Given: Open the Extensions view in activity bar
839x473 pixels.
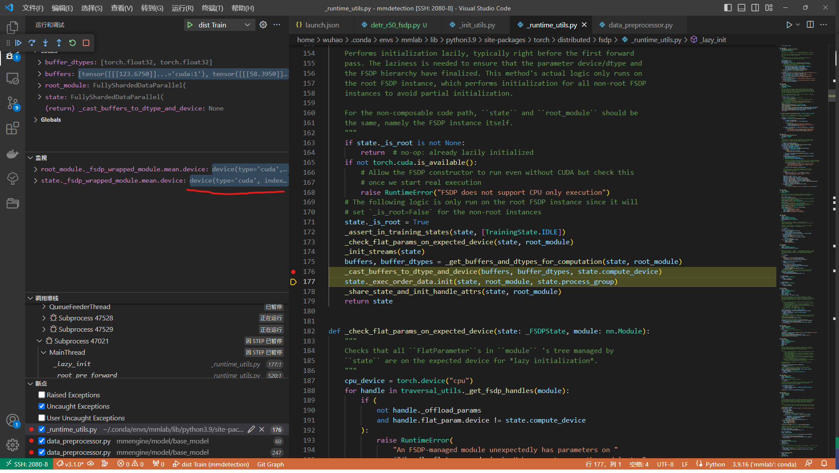Looking at the screenshot, I should (x=13, y=128).
